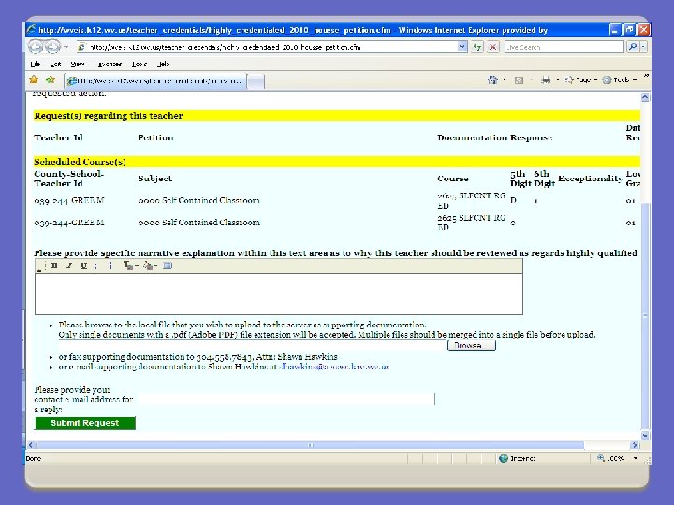Open the recent pages dropdown beside Forward
This screenshot has height=505, width=674.
click(x=66, y=47)
